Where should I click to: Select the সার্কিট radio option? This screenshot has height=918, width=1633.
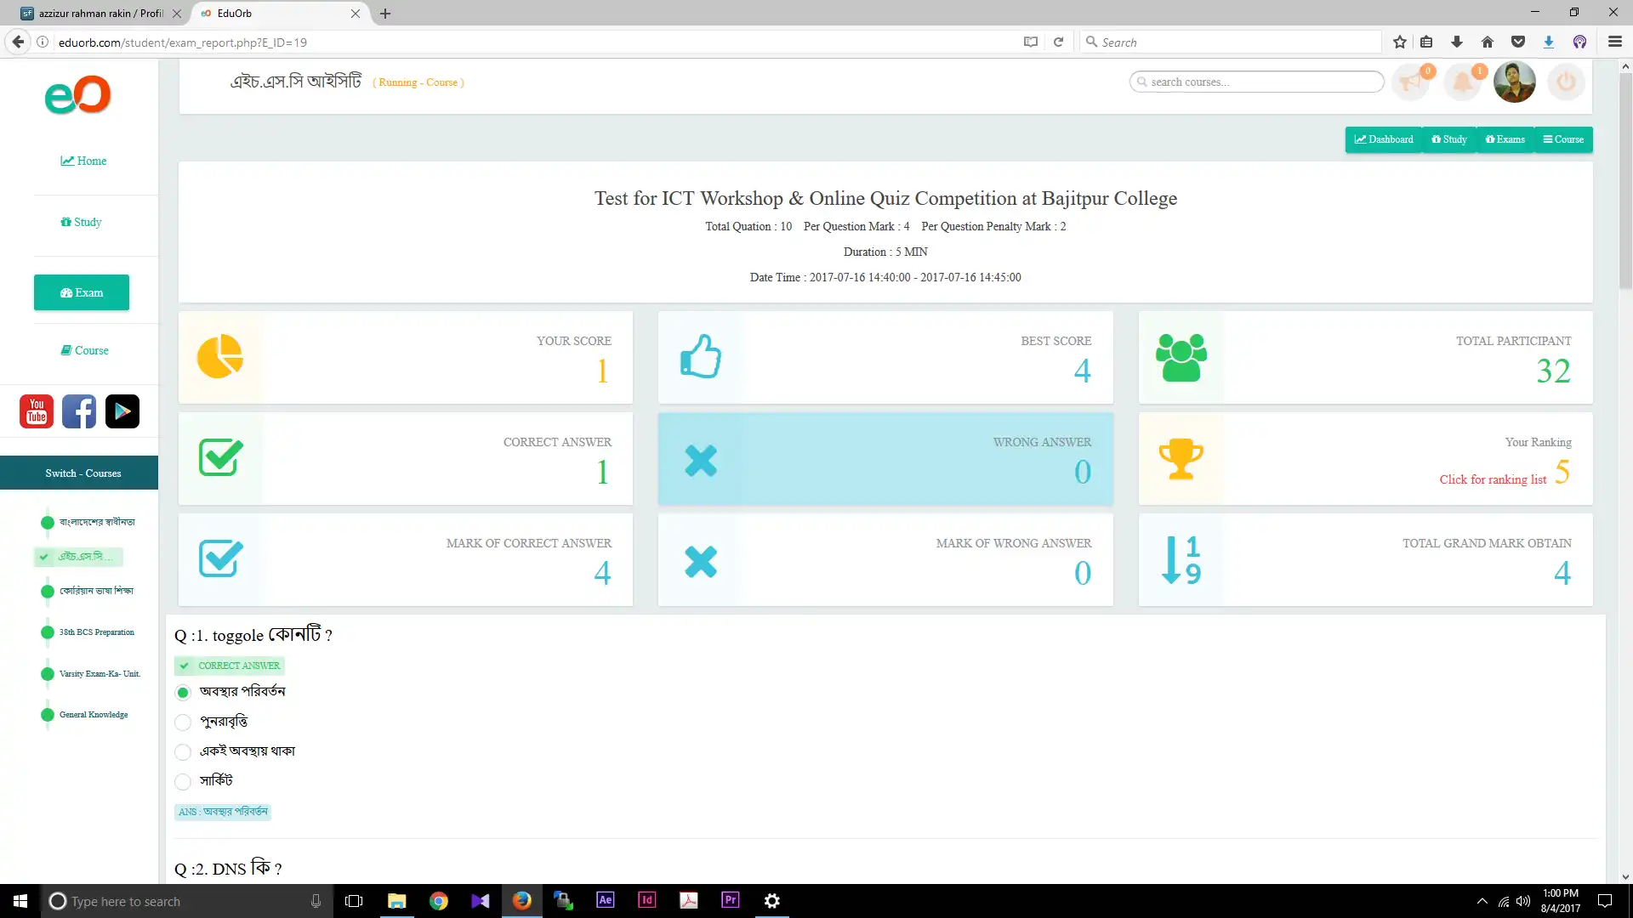[183, 781]
